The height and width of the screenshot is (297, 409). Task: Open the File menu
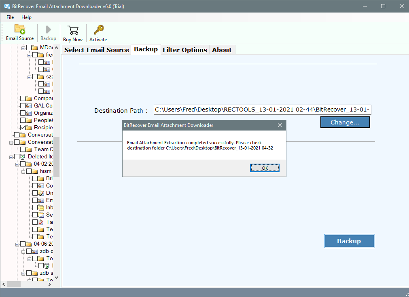[10, 17]
